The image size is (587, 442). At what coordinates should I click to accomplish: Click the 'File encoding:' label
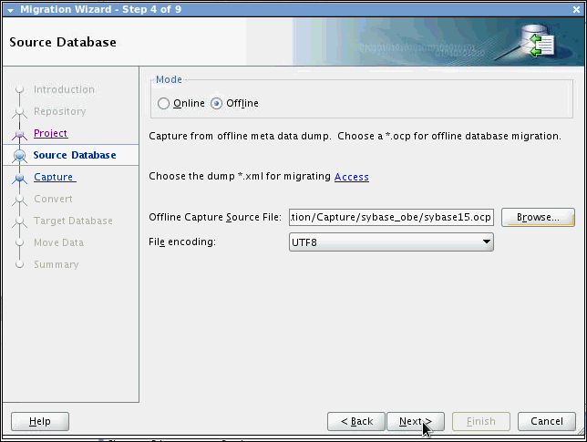click(182, 242)
